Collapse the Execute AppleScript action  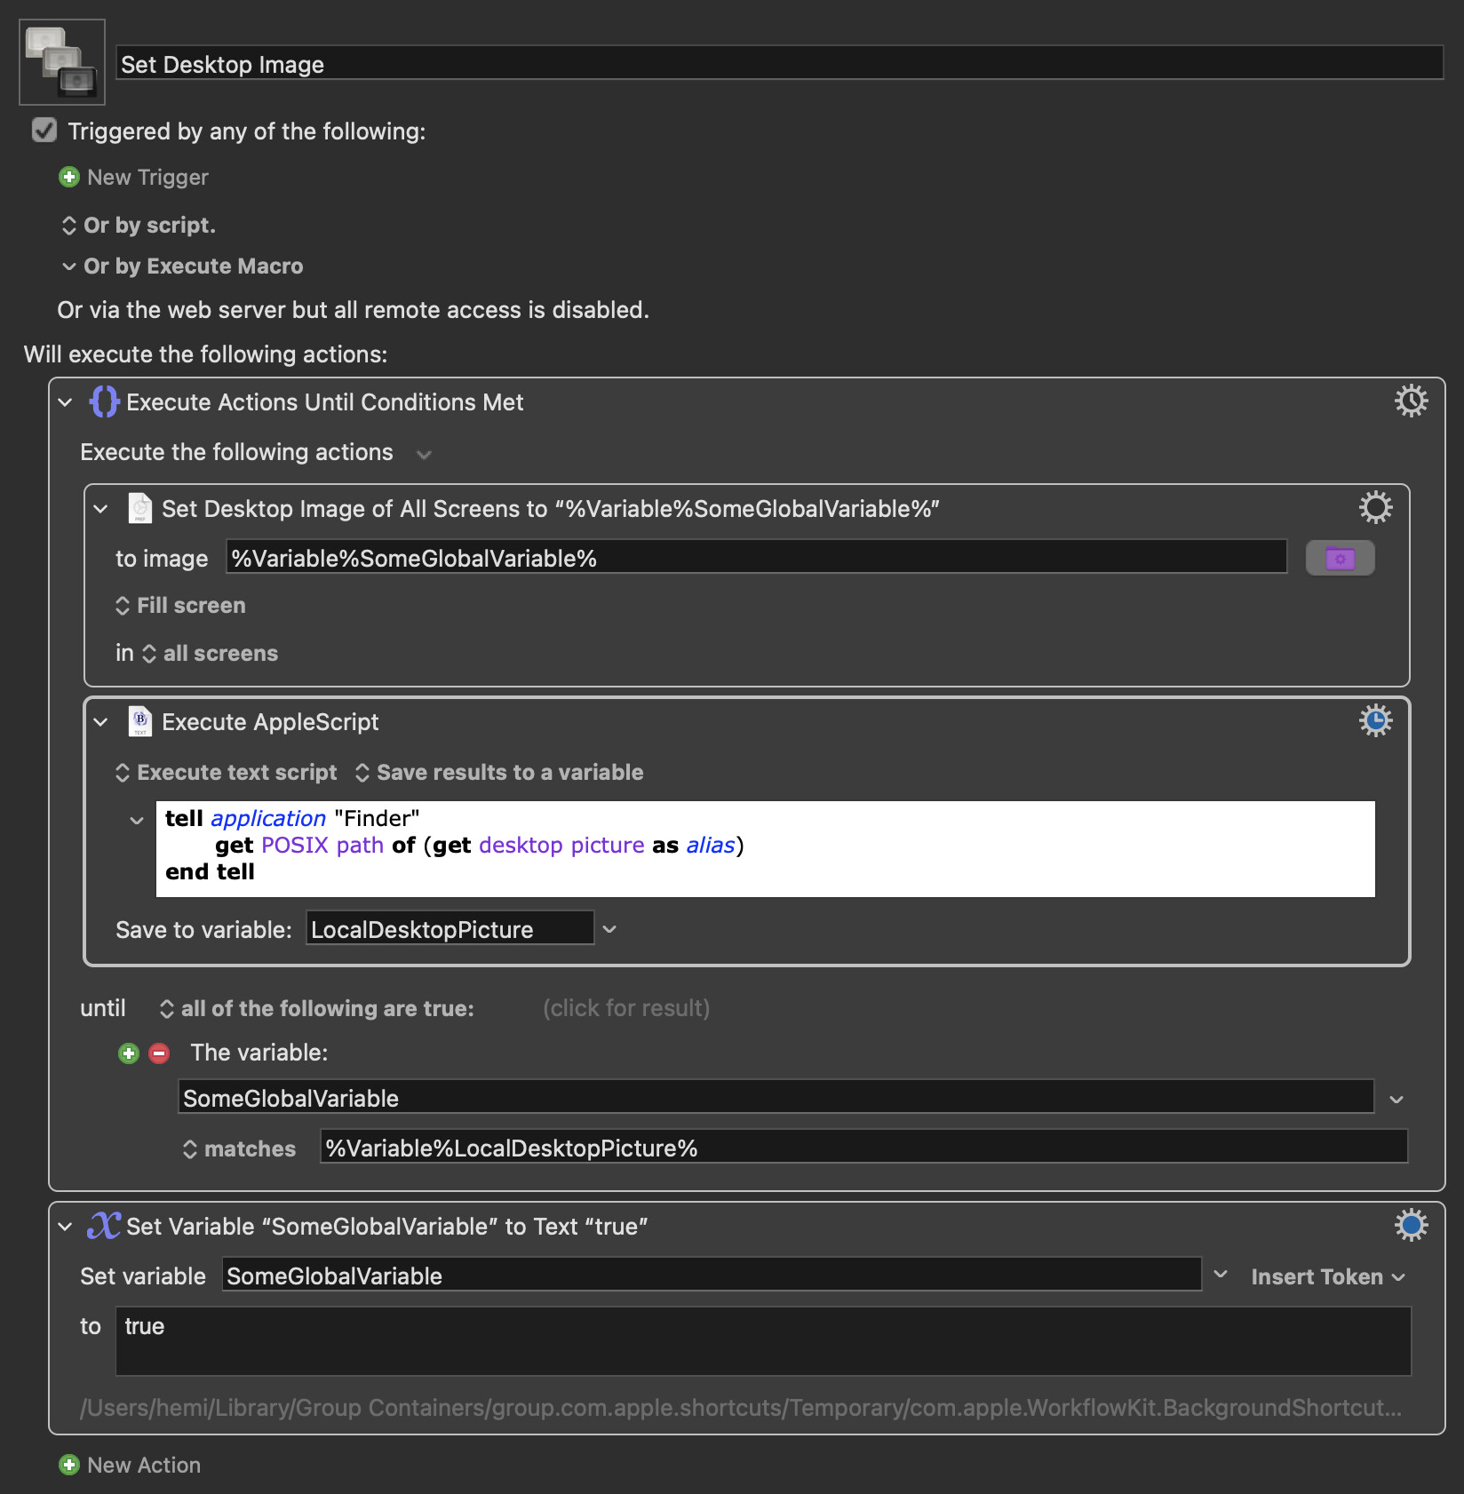(100, 722)
